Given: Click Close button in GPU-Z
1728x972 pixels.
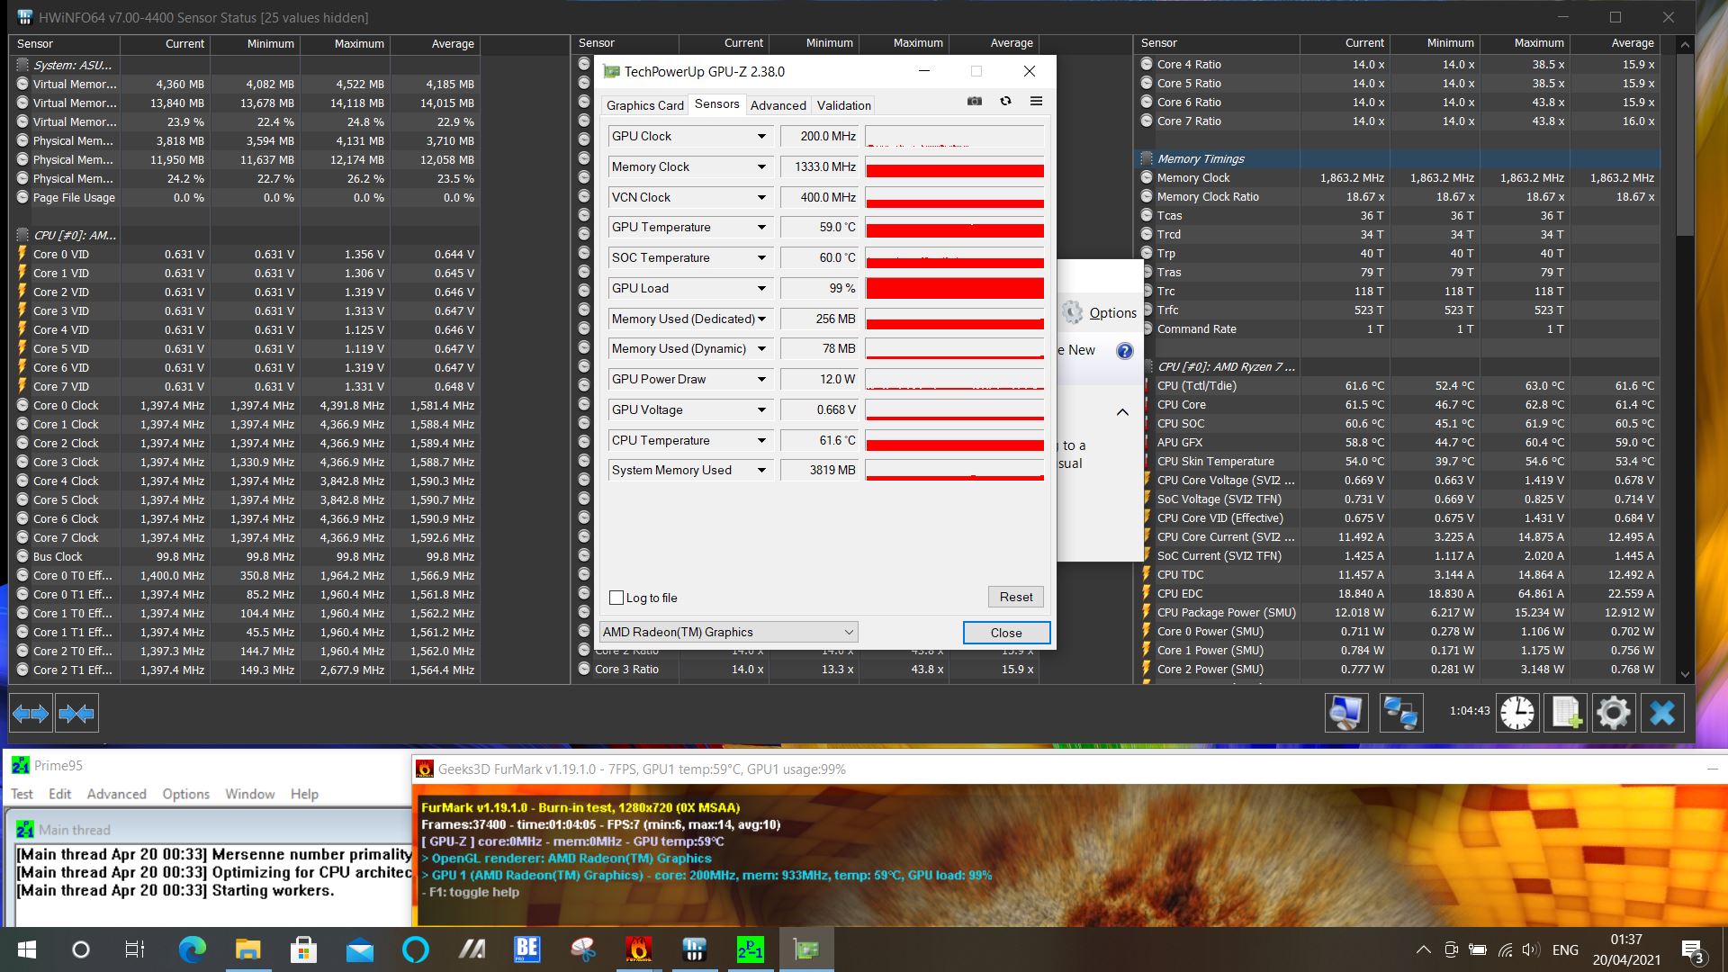Looking at the screenshot, I should click(1006, 633).
